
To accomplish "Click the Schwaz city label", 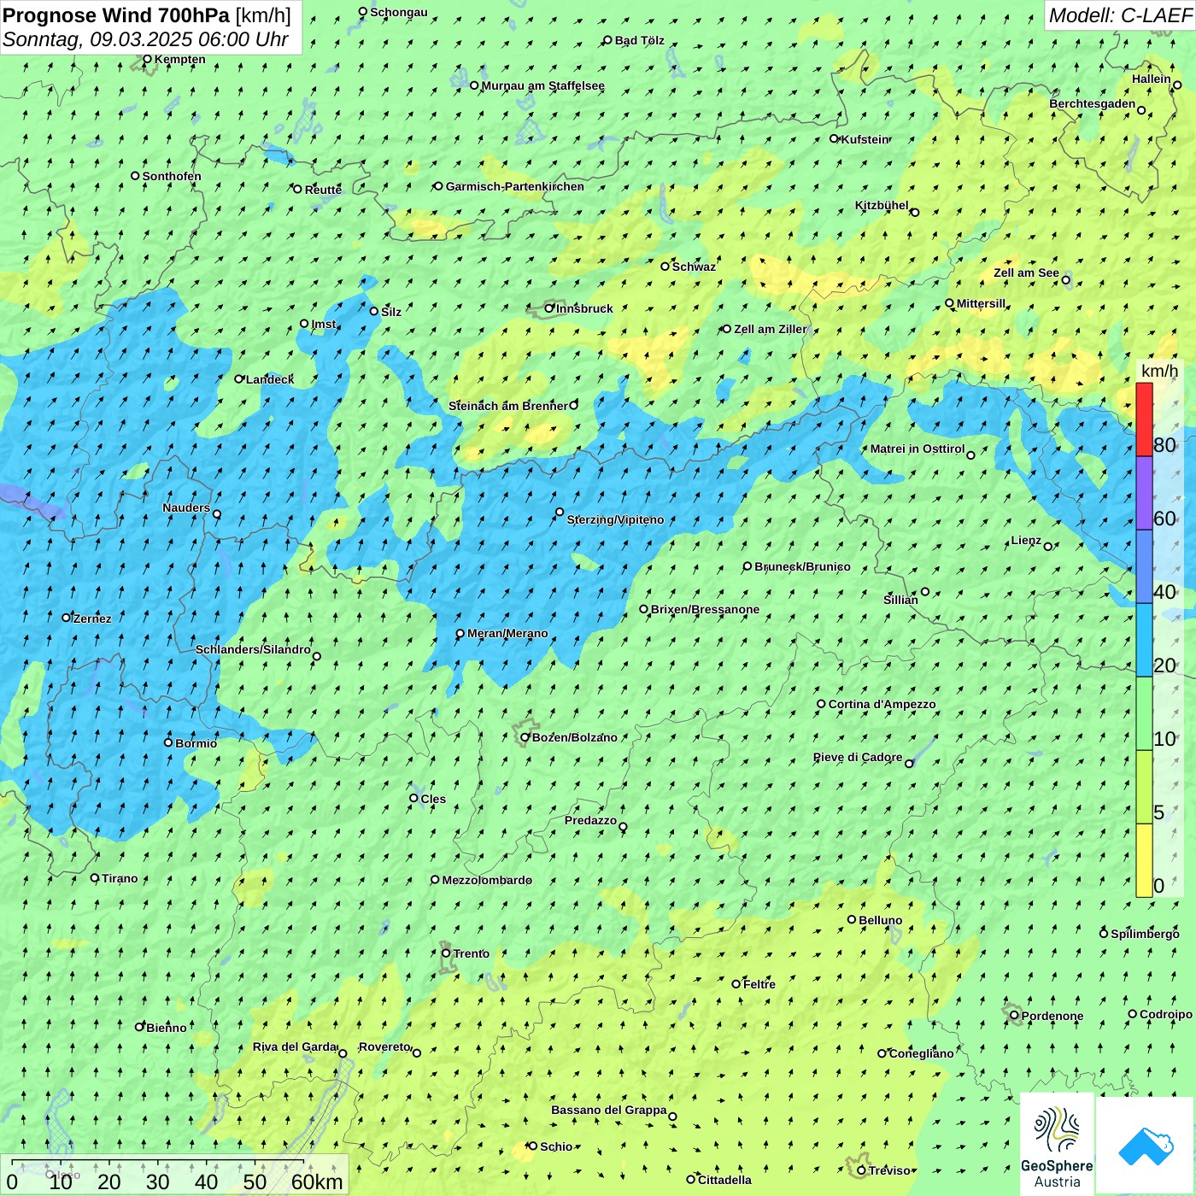I will point(694,267).
